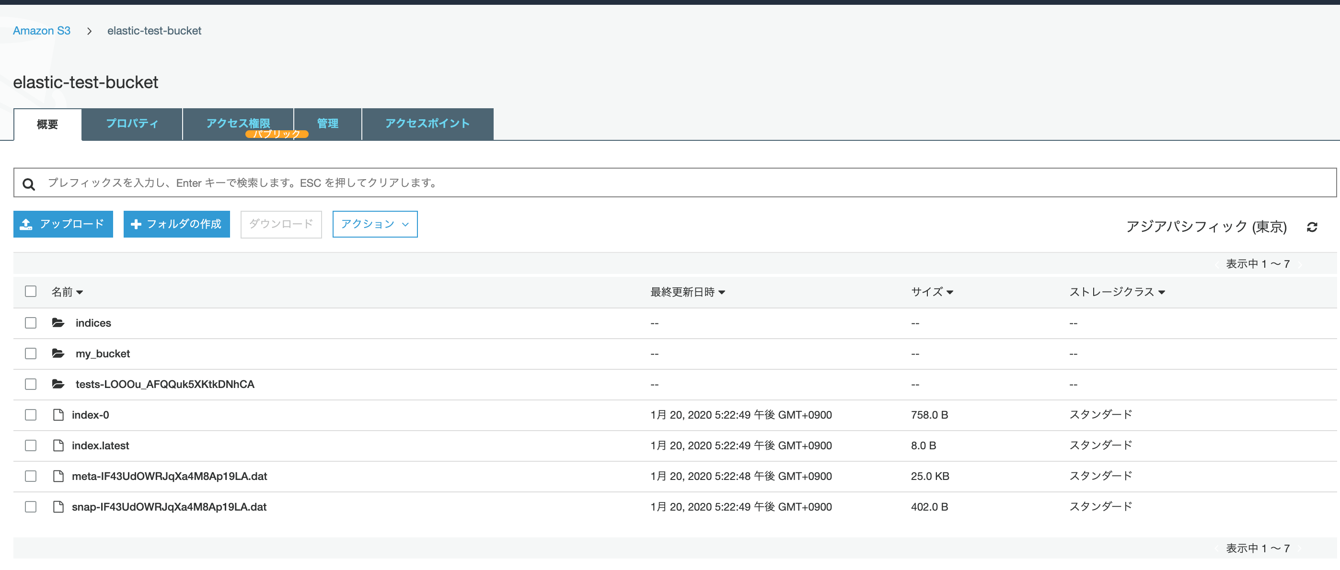Click the refresh icon next to region
The image size is (1340, 570).
tap(1311, 227)
